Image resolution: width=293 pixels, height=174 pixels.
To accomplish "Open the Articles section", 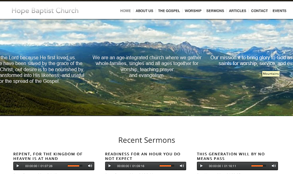I will coord(237,11).
